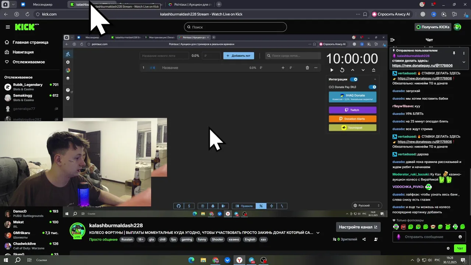Image resolution: width=471 pixels, height=265 pixels.
Task: Go to Главная страница in sidebar
Action: click(x=30, y=42)
